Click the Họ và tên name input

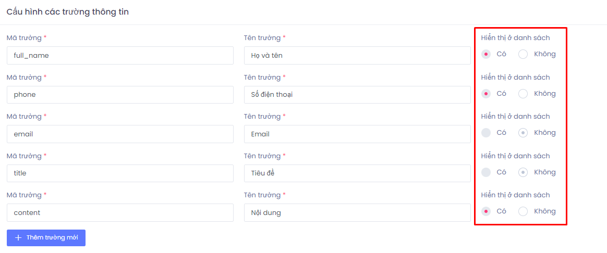(x=357, y=55)
